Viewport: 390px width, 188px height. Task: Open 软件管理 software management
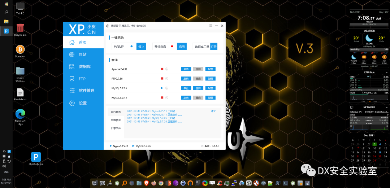[83, 91]
